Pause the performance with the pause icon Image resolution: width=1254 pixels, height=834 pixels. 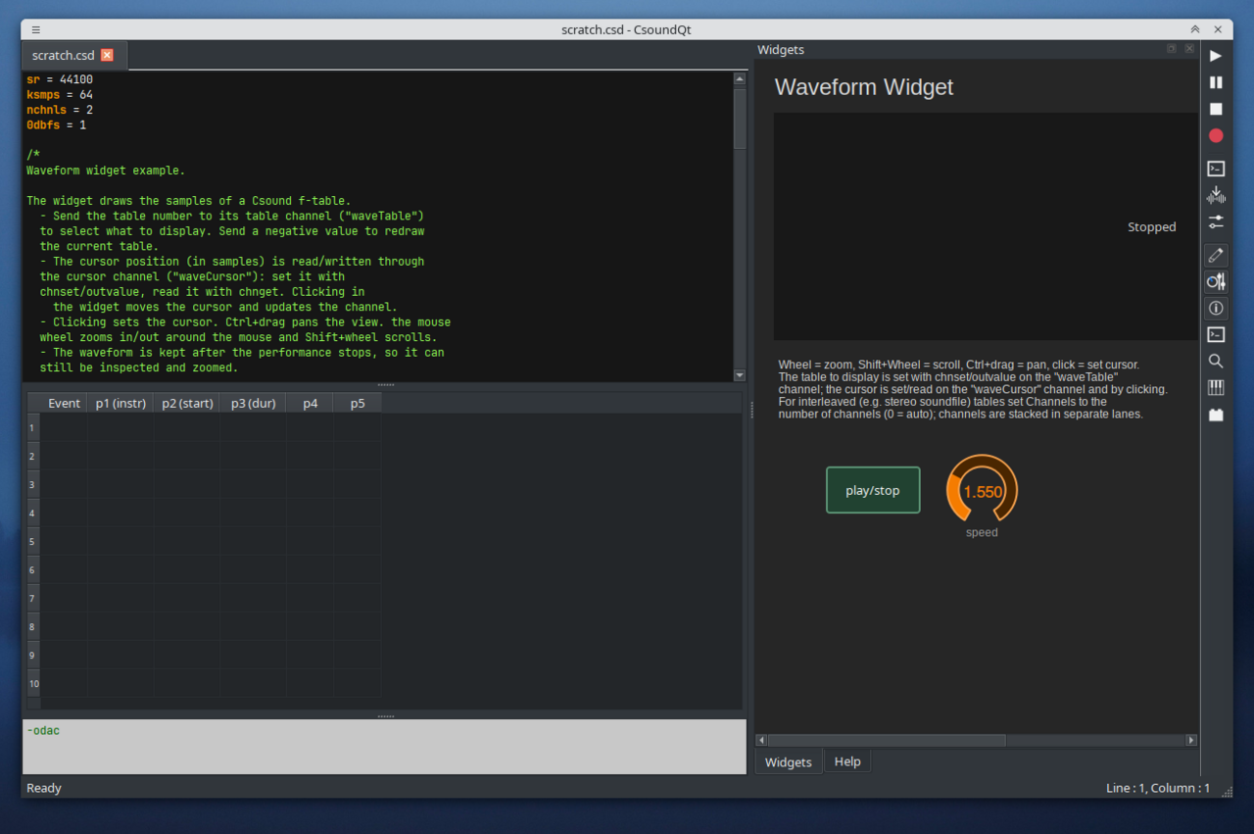(x=1216, y=82)
